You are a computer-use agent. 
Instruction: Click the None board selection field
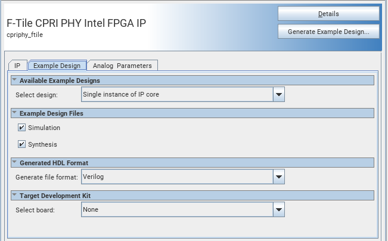coord(176,209)
